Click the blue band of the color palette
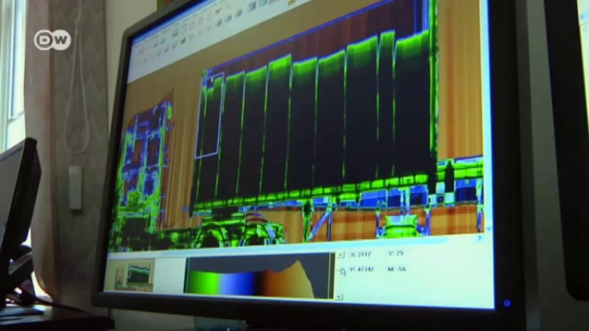This screenshot has width=589, height=331. [x=238, y=284]
